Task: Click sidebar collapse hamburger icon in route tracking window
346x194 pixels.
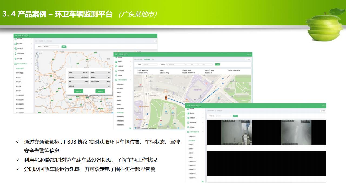Action: (x=130, y=128)
